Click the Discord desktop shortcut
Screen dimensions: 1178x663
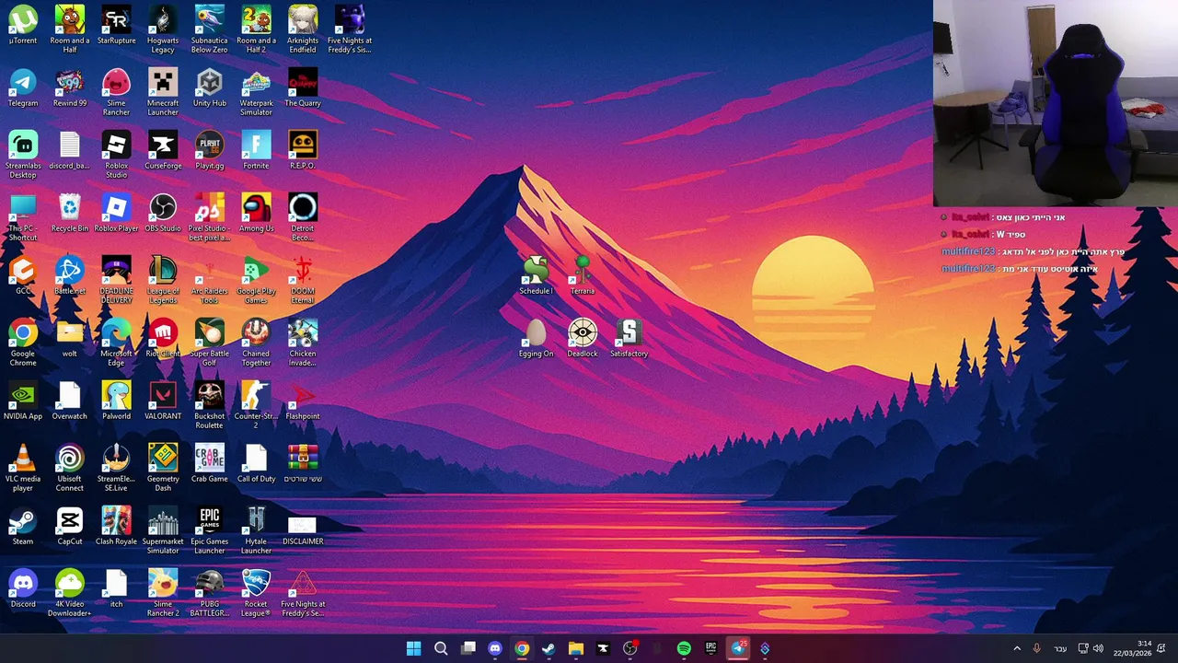click(23, 589)
